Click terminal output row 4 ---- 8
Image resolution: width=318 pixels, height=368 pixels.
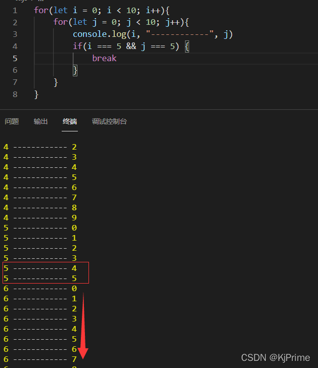(40, 208)
